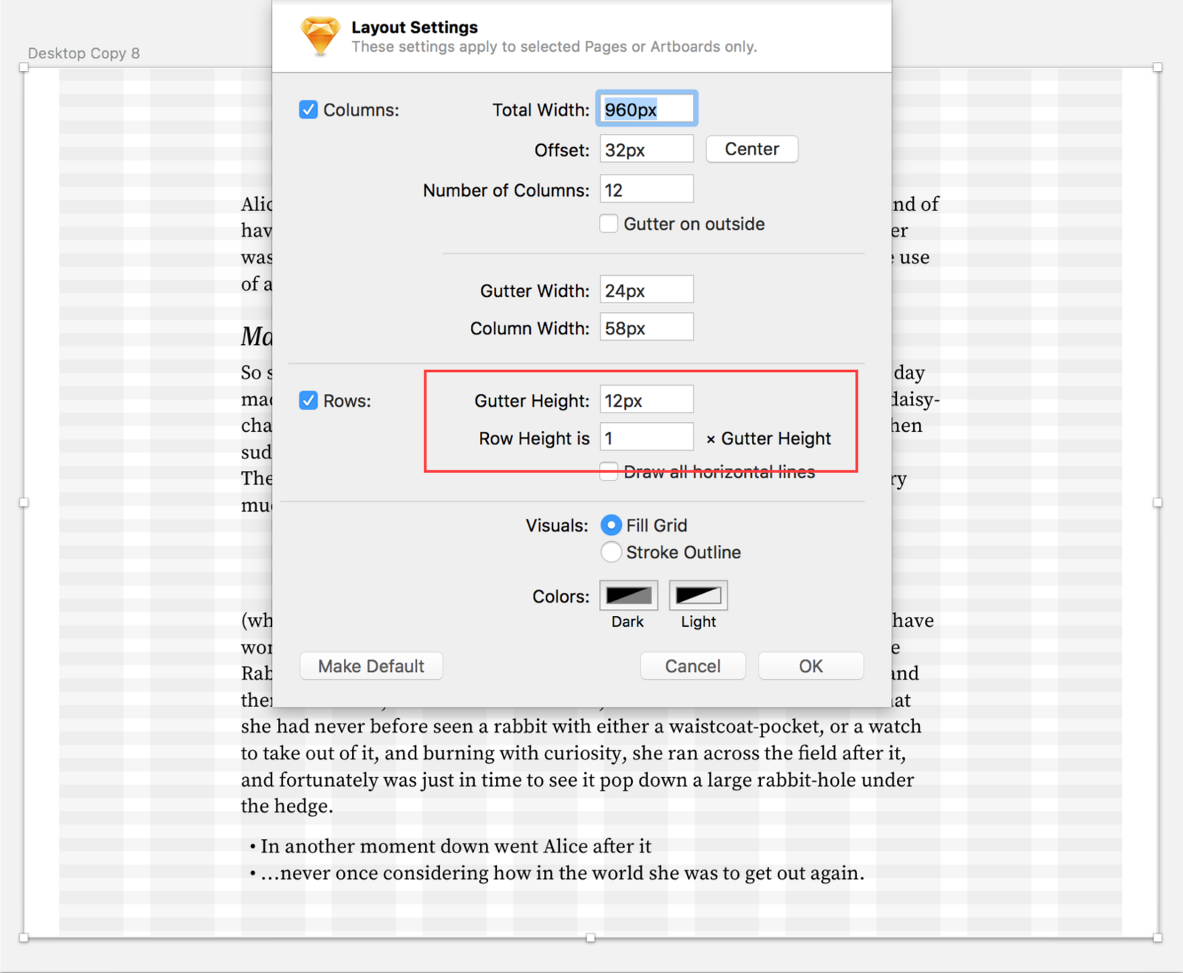Select the Desktop Copy 8 artboard title
This screenshot has height=973, width=1183.
[84, 53]
